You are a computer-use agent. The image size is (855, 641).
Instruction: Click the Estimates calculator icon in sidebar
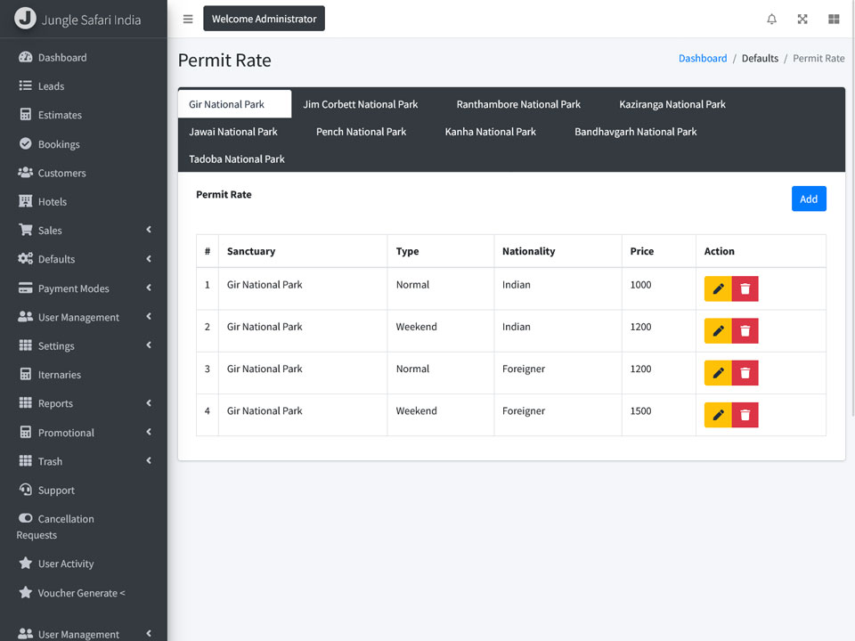(x=25, y=115)
